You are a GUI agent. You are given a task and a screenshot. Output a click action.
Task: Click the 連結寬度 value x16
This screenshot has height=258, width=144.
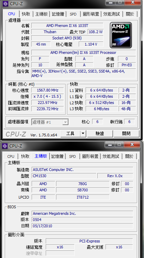tap(60, 247)
